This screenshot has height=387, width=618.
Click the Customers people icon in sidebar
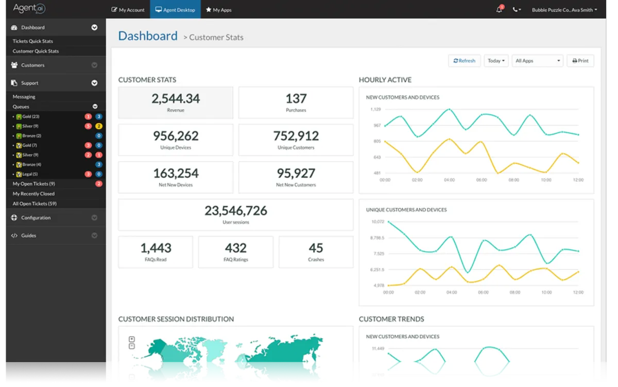tap(14, 65)
